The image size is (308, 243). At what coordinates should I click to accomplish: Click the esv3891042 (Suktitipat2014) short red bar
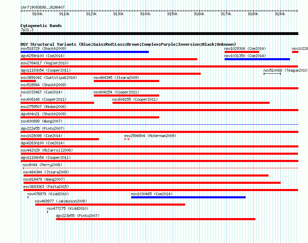point(28,81)
